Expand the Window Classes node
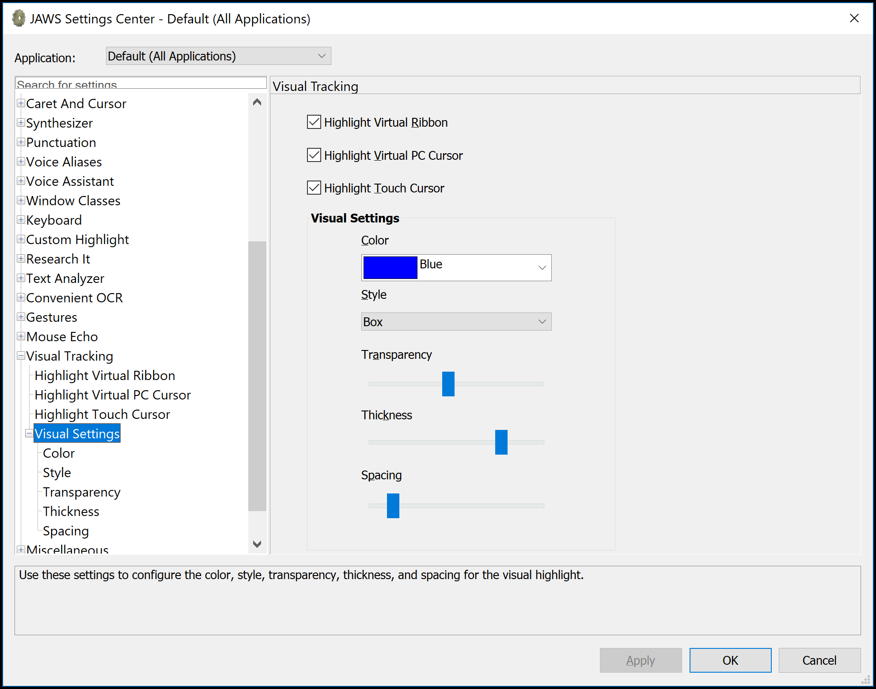The height and width of the screenshot is (689, 876). (x=21, y=200)
